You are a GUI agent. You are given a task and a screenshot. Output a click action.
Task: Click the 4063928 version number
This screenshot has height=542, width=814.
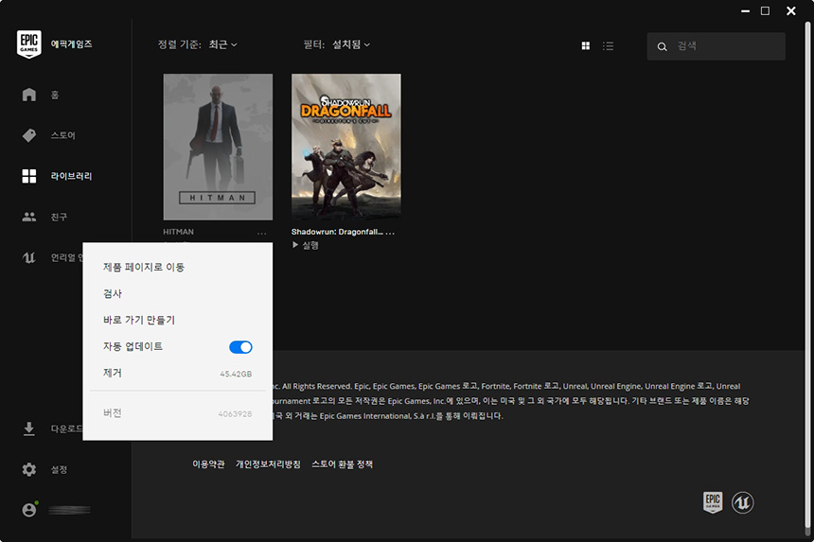tap(235, 414)
